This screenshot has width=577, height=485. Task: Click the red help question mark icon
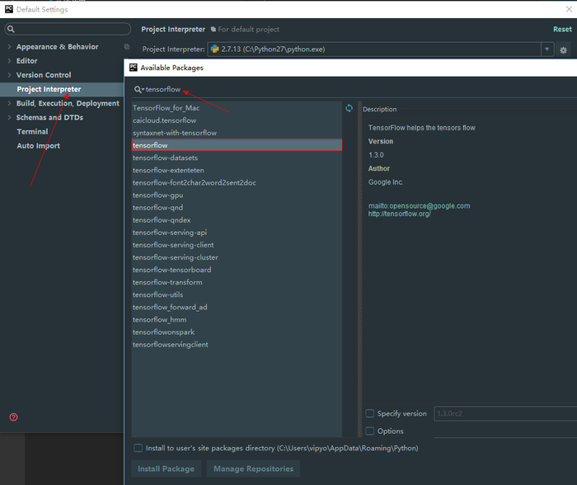point(13,417)
